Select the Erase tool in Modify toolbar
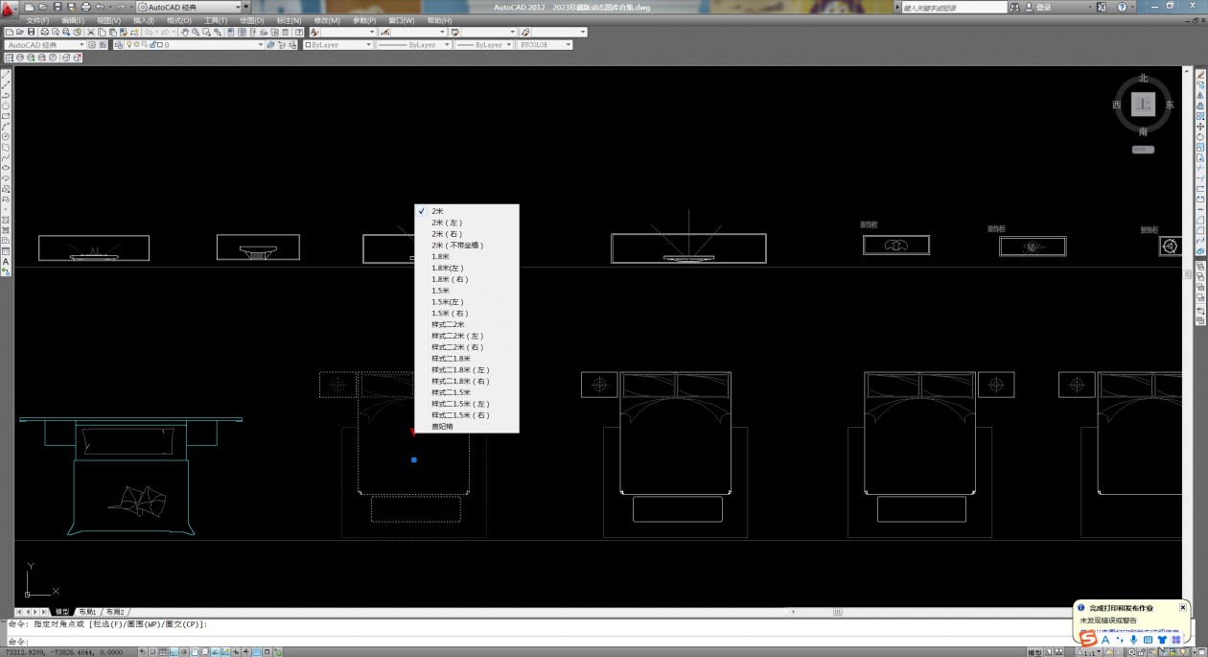The height and width of the screenshot is (657, 1208). tap(1201, 75)
